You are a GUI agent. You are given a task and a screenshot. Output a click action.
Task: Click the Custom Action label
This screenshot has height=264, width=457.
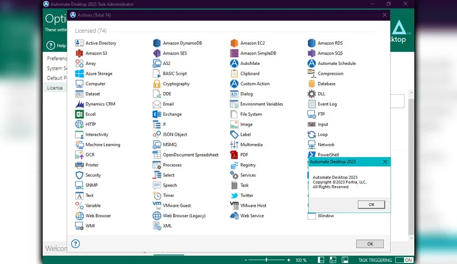pos(255,84)
